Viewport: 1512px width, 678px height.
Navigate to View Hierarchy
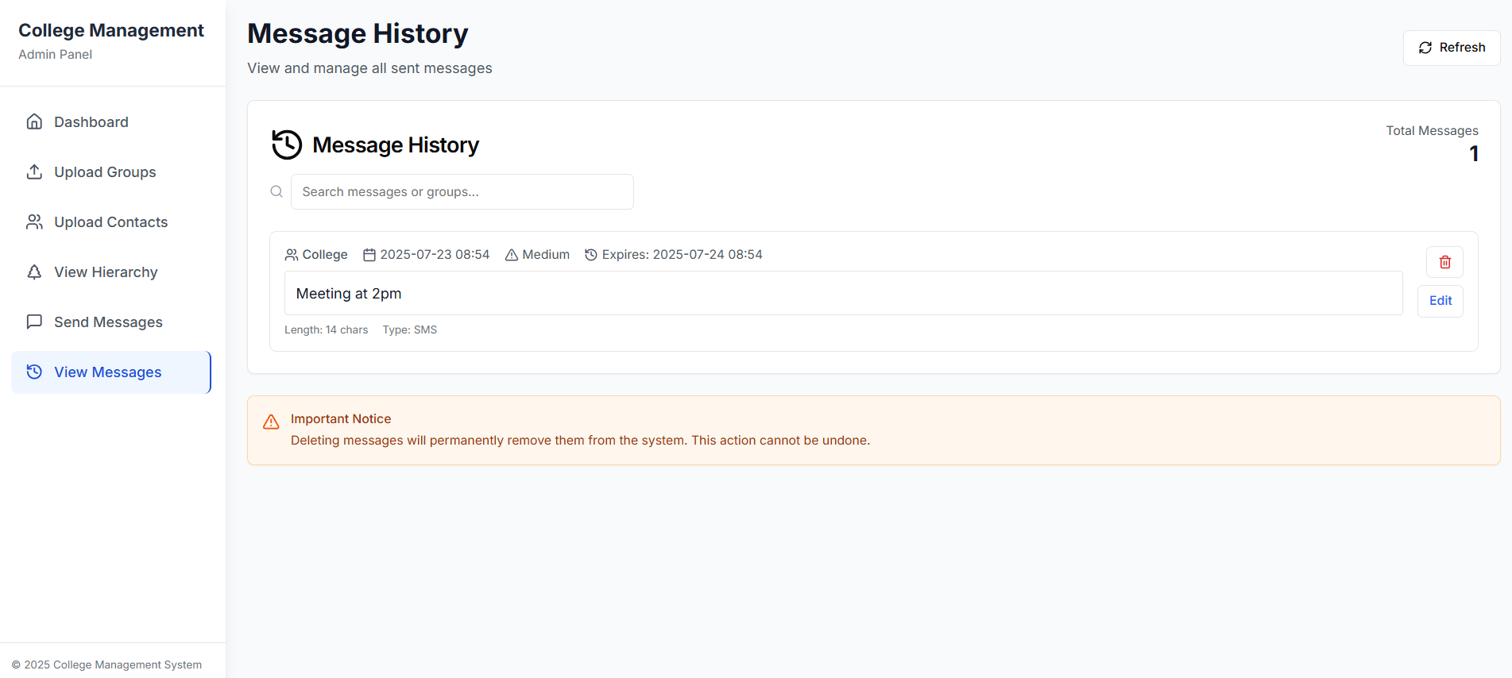point(111,272)
